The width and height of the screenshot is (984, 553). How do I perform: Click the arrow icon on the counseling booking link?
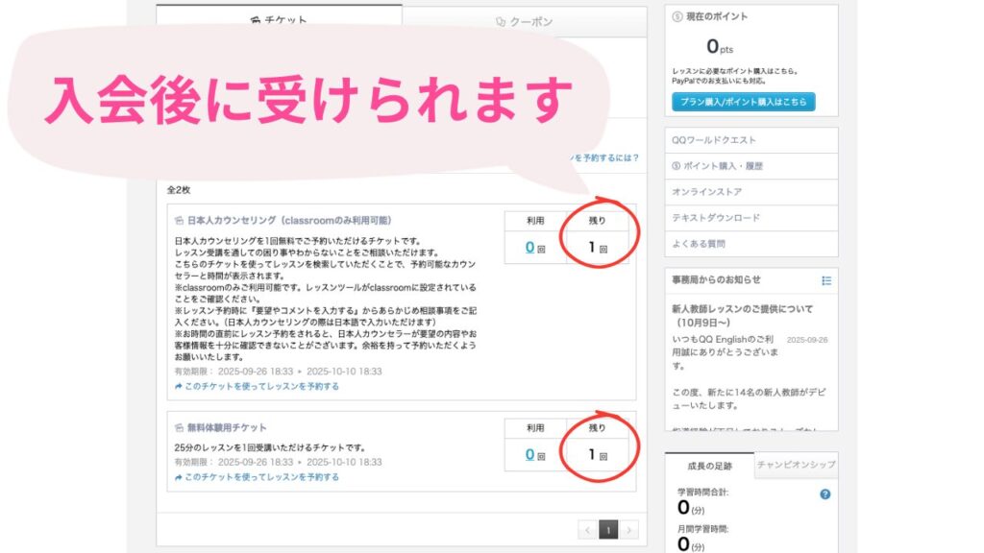179,386
